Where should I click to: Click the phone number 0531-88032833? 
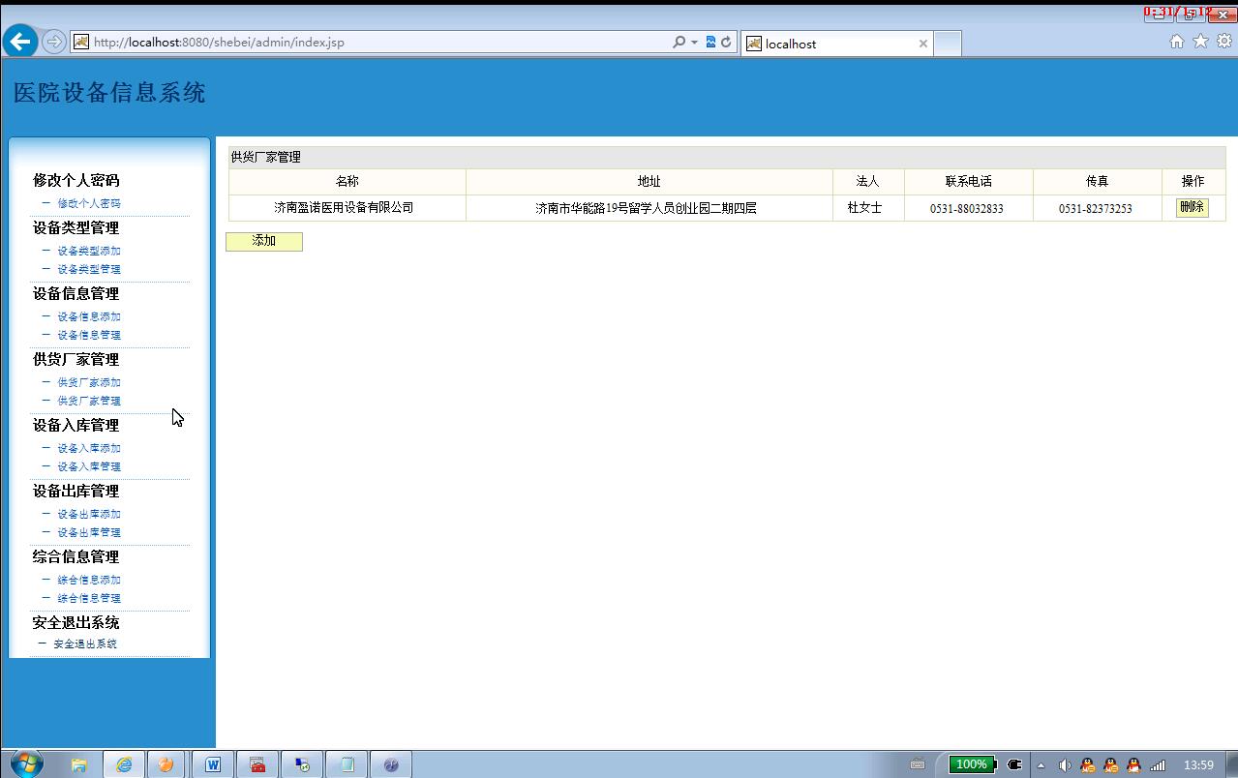966,208
